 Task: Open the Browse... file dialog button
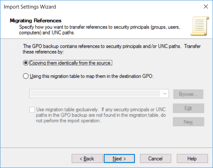(188, 94)
